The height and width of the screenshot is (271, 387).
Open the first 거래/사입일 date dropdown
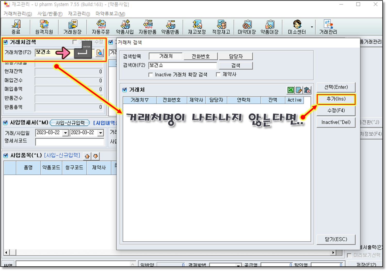(x=66, y=133)
